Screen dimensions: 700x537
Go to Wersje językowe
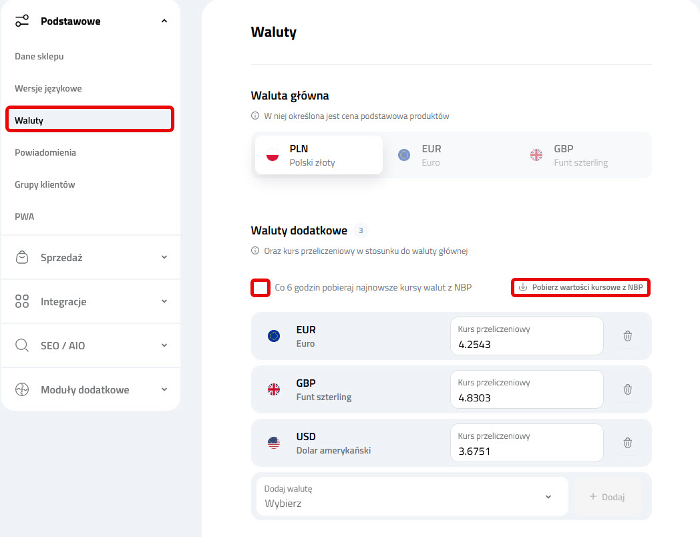(x=48, y=88)
